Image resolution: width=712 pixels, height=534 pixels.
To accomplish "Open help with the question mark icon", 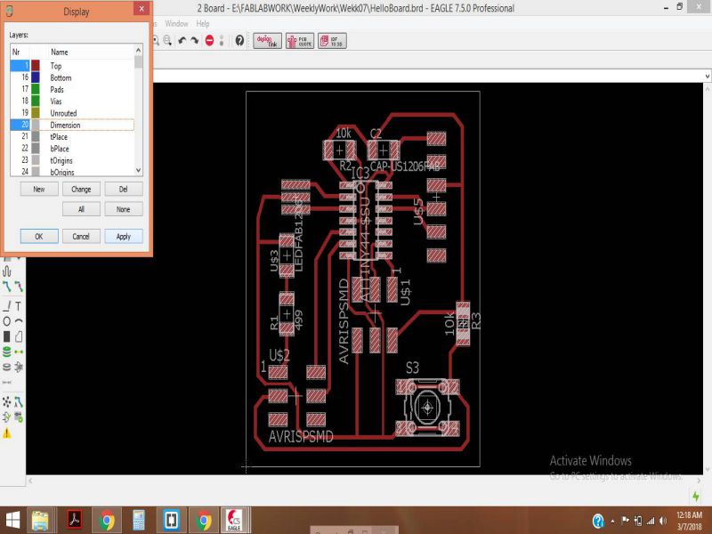I will click(x=239, y=40).
